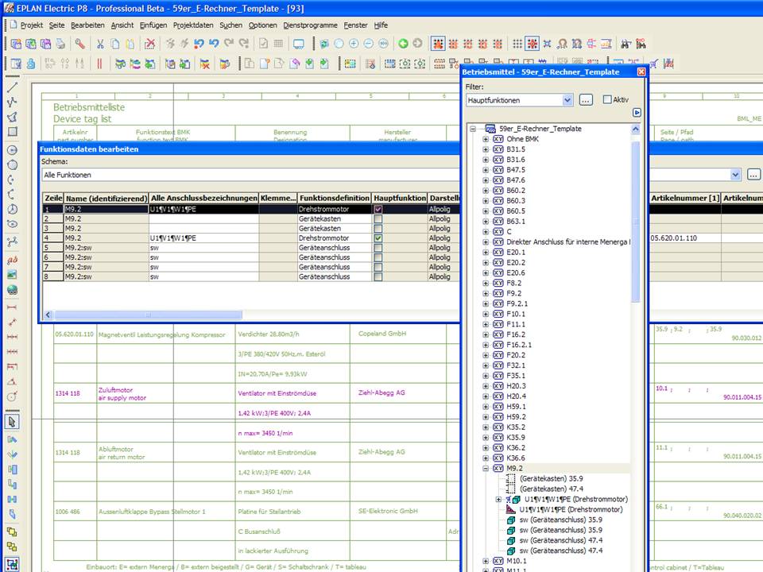Select the Rectangle tool in left toolbar
763x572 pixels.
coord(12,131)
